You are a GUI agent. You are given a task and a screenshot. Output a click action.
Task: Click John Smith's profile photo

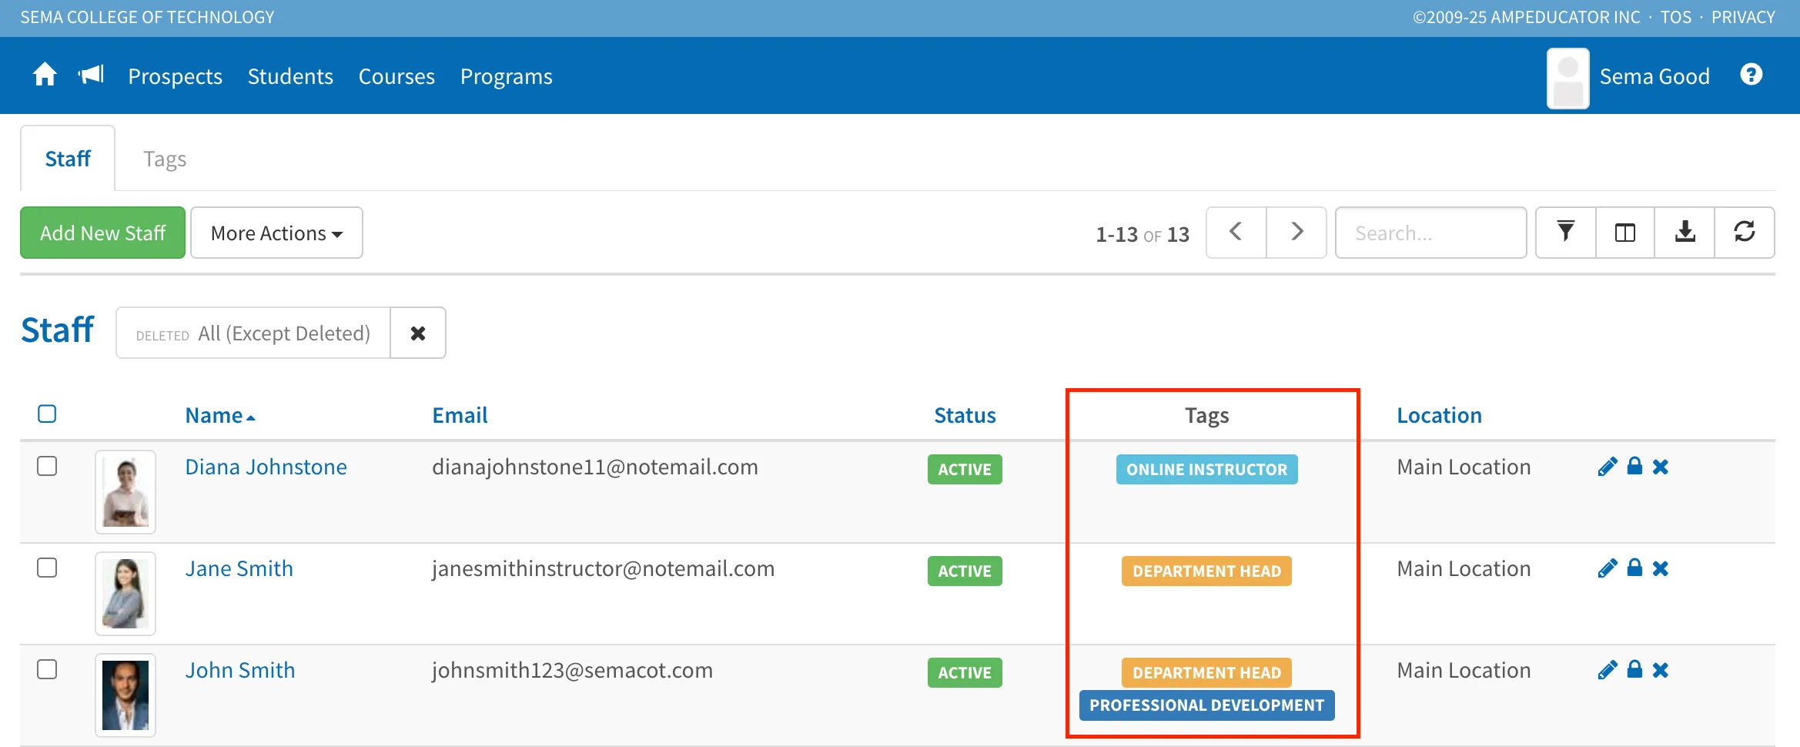[125, 695]
